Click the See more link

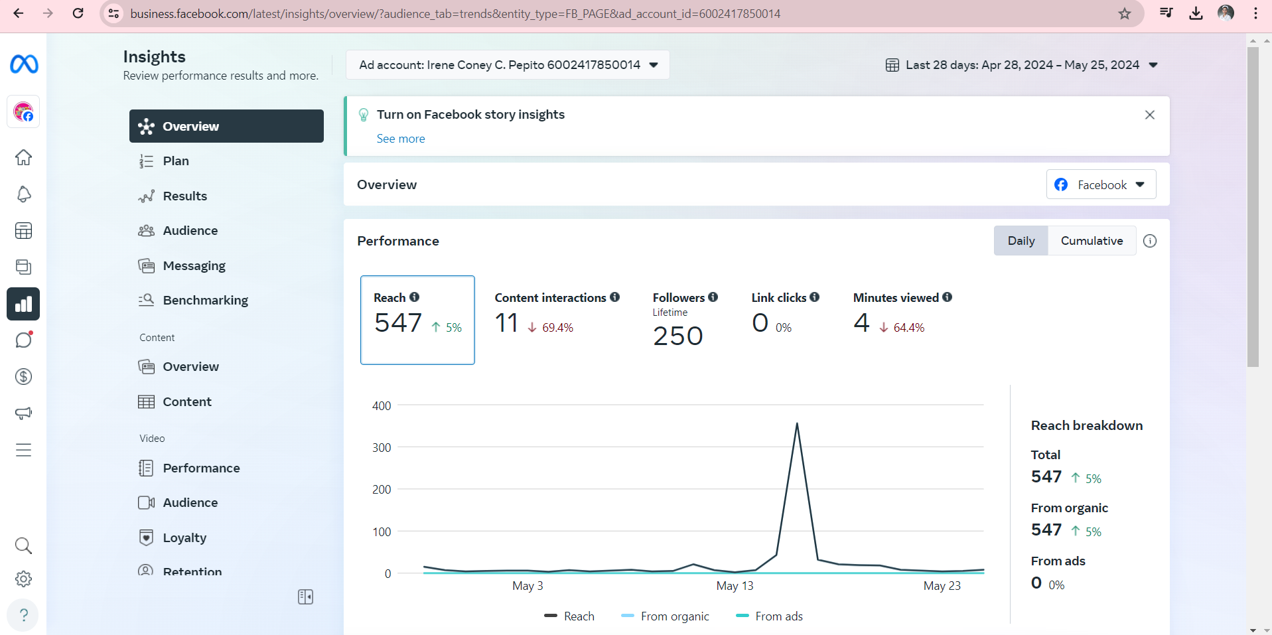click(x=401, y=139)
